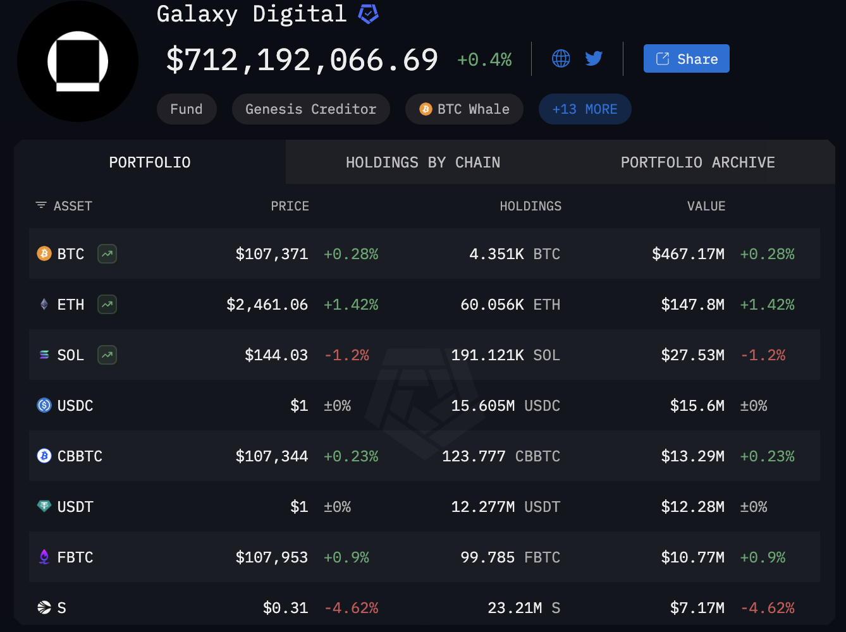
Task: Click the Genesis Creditor tag
Action: point(310,109)
